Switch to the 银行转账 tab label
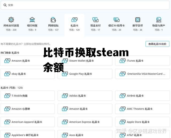Screen dimensions: 171x138 pos(32,26)
